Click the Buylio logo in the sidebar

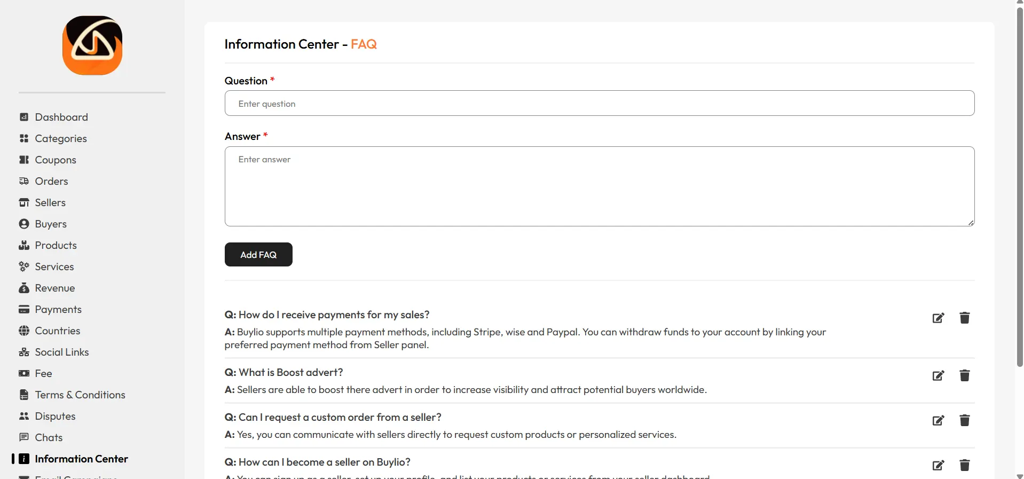pos(92,45)
